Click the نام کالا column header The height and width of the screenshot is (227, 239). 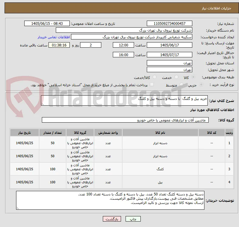tap(160, 133)
